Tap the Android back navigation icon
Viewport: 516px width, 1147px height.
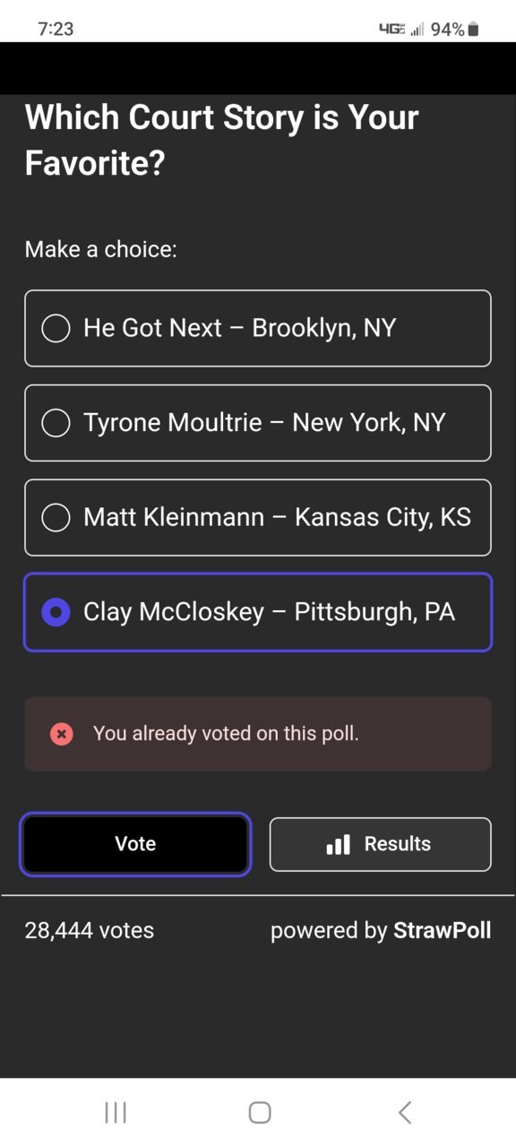tap(405, 1112)
